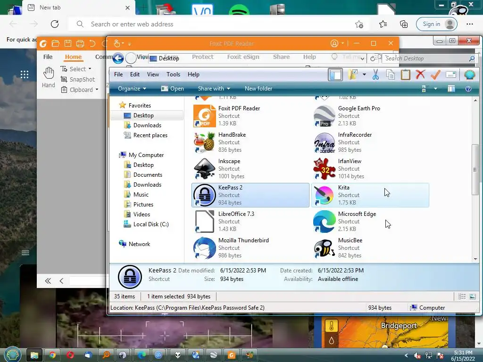The width and height of the screenshot is (483, 362).
Task: Select Desktop under Favorites
Action: point(147,115)
